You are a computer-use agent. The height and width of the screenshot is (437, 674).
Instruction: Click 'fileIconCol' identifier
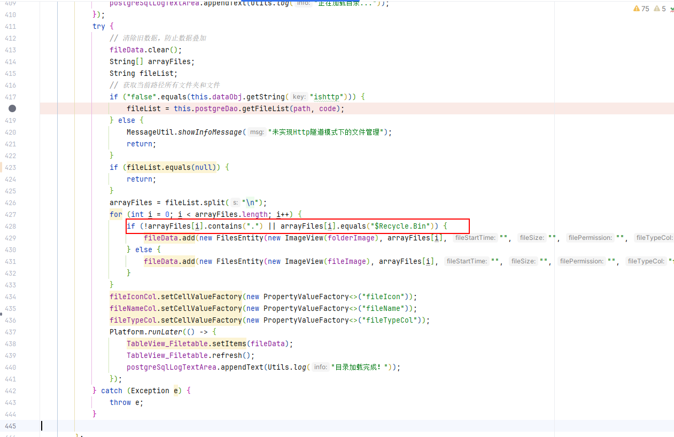(x=133, y=296)
